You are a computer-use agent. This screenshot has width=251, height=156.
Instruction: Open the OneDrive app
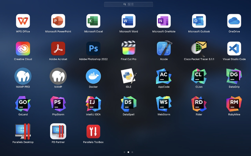(x=234, y=21)
